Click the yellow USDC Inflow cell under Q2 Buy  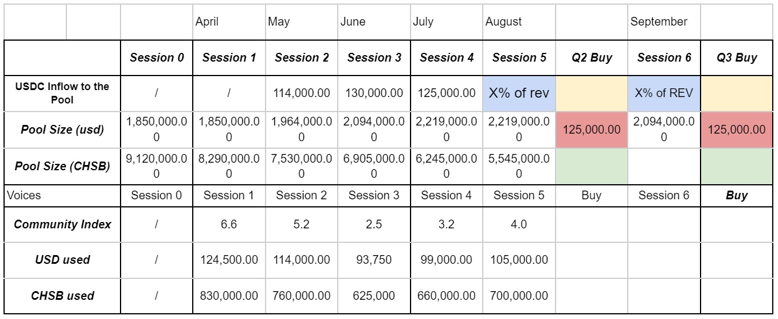(591, 93)
